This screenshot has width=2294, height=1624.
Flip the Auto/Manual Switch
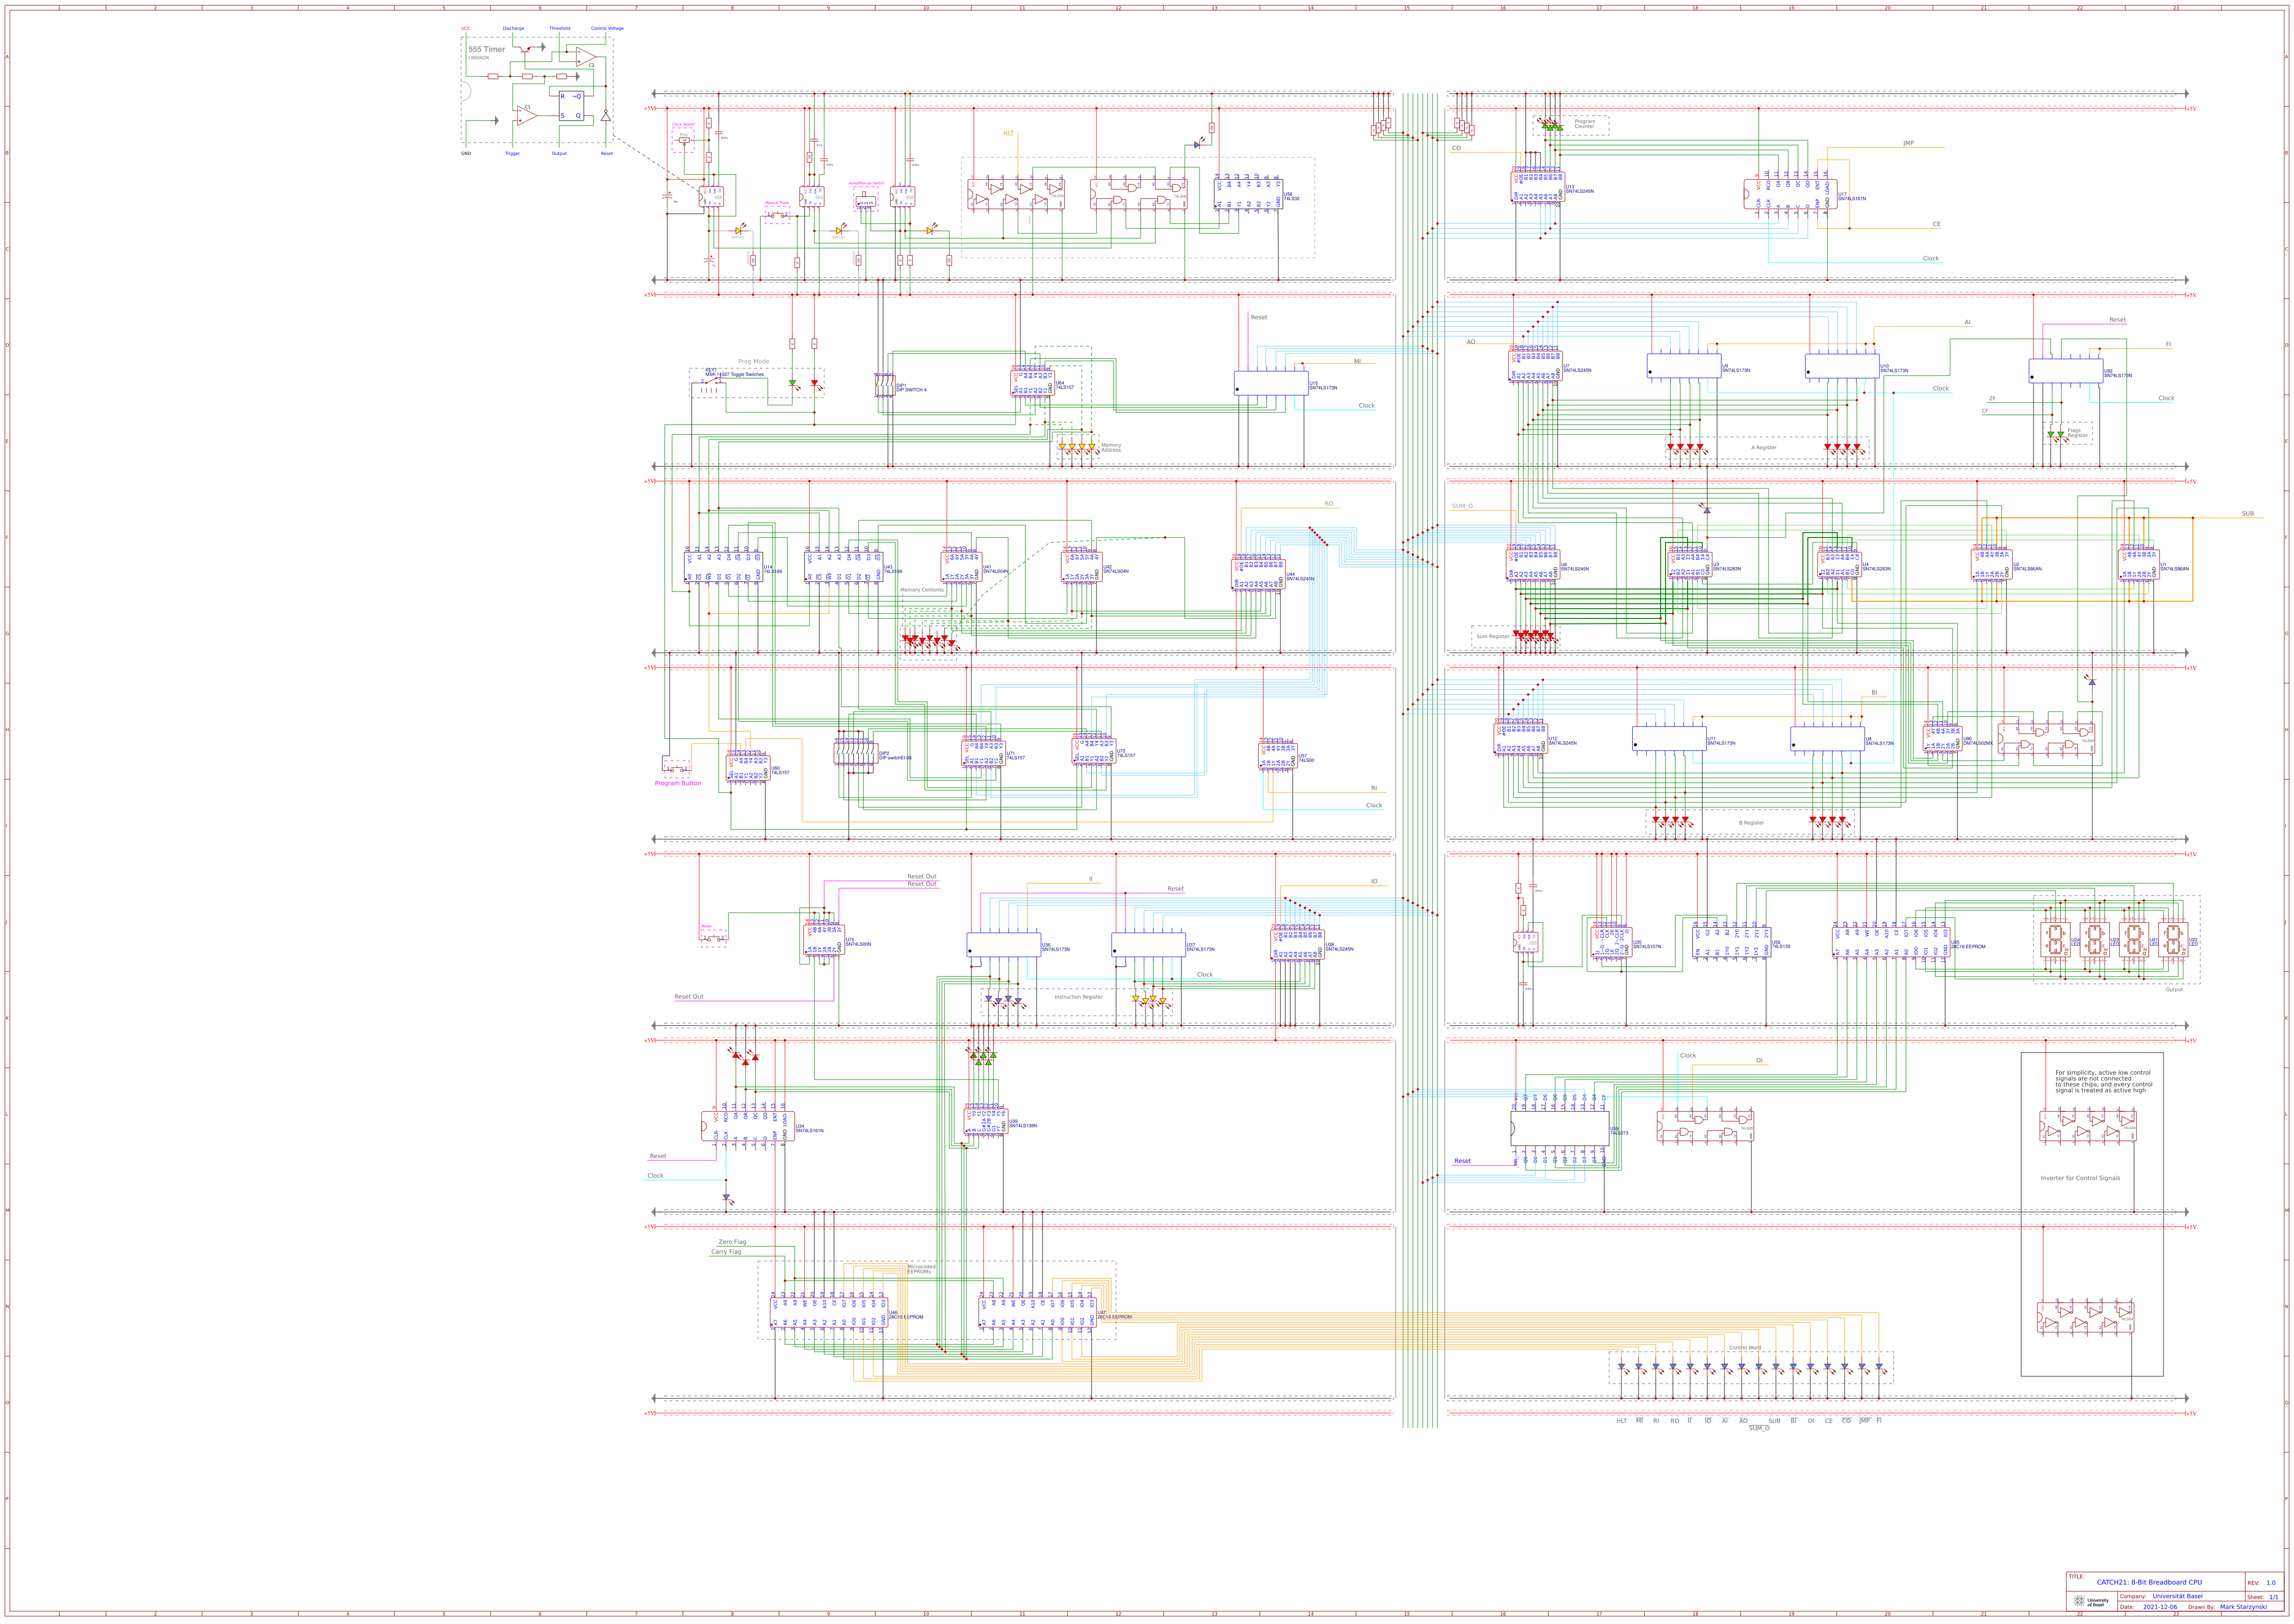coord(866,201)
